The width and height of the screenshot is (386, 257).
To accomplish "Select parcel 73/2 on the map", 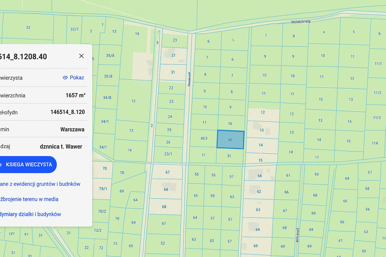I will (97, 230).
